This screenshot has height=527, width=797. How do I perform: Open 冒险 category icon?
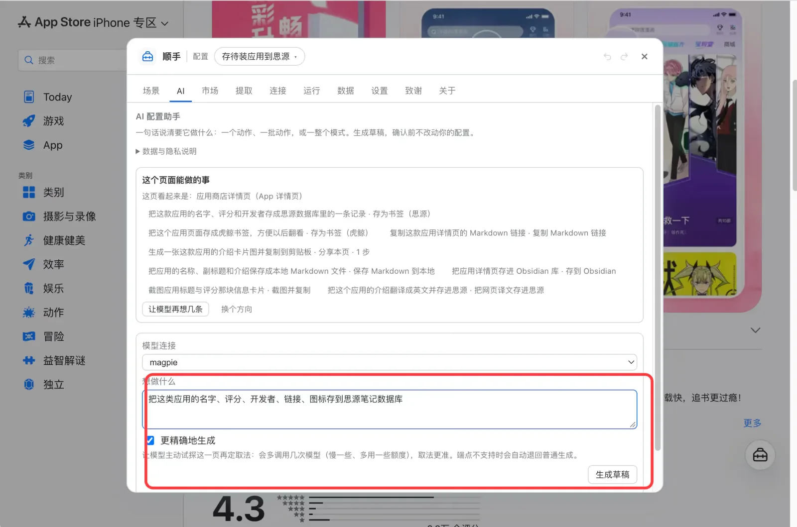[29, 336]
